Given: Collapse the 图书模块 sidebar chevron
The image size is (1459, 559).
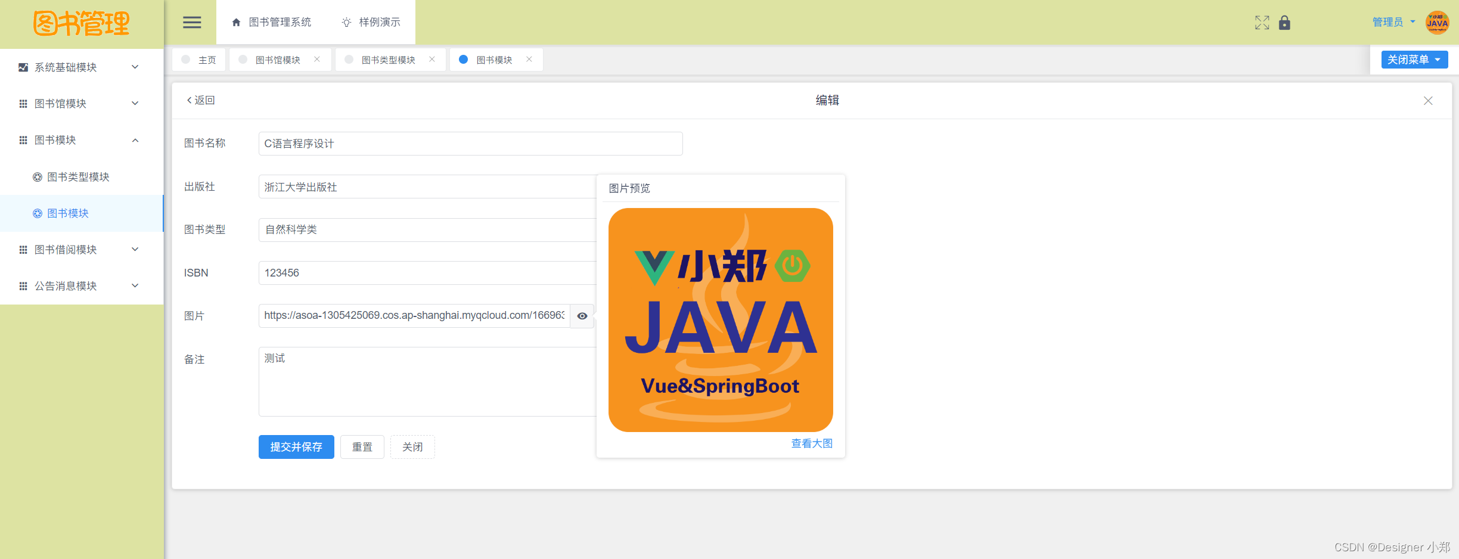Looking at the screenshot, I should pos(135,140).
